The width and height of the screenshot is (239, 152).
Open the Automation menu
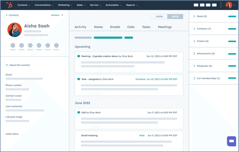coord(114,5)
